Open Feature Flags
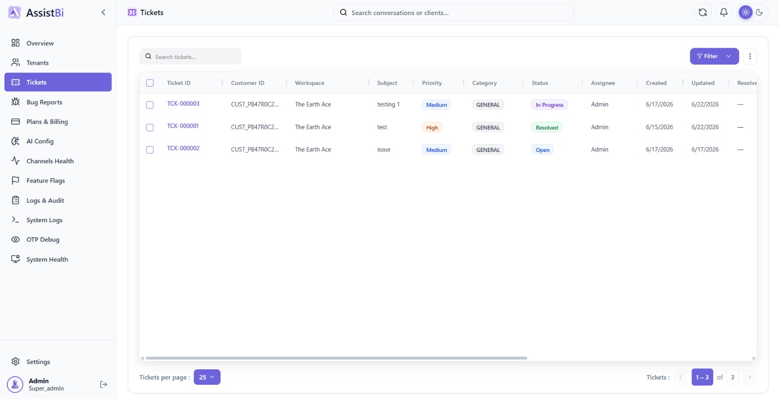779x399 pixels. point(58,180)
